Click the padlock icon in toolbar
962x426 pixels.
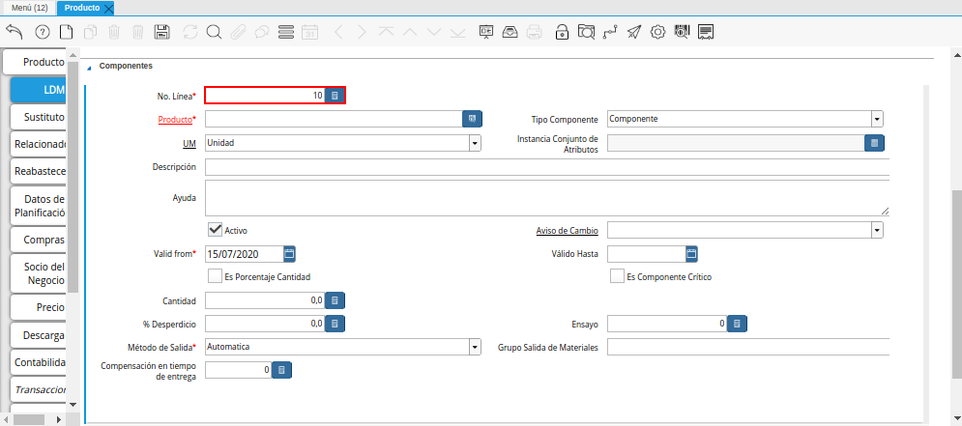pos(562,32)
